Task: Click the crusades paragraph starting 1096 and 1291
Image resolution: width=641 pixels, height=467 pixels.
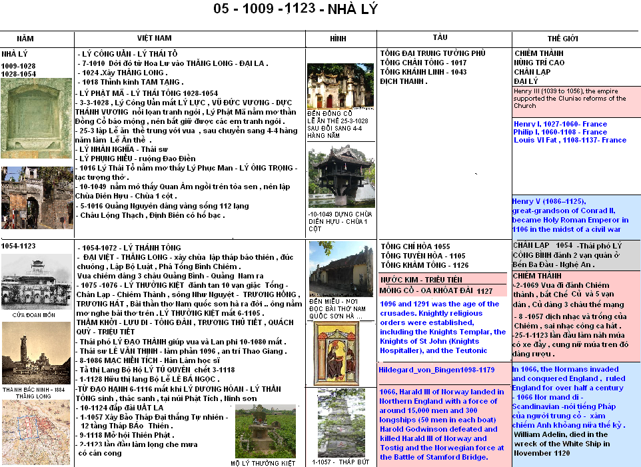Action: pyautogui.click(x=442, y=327)
